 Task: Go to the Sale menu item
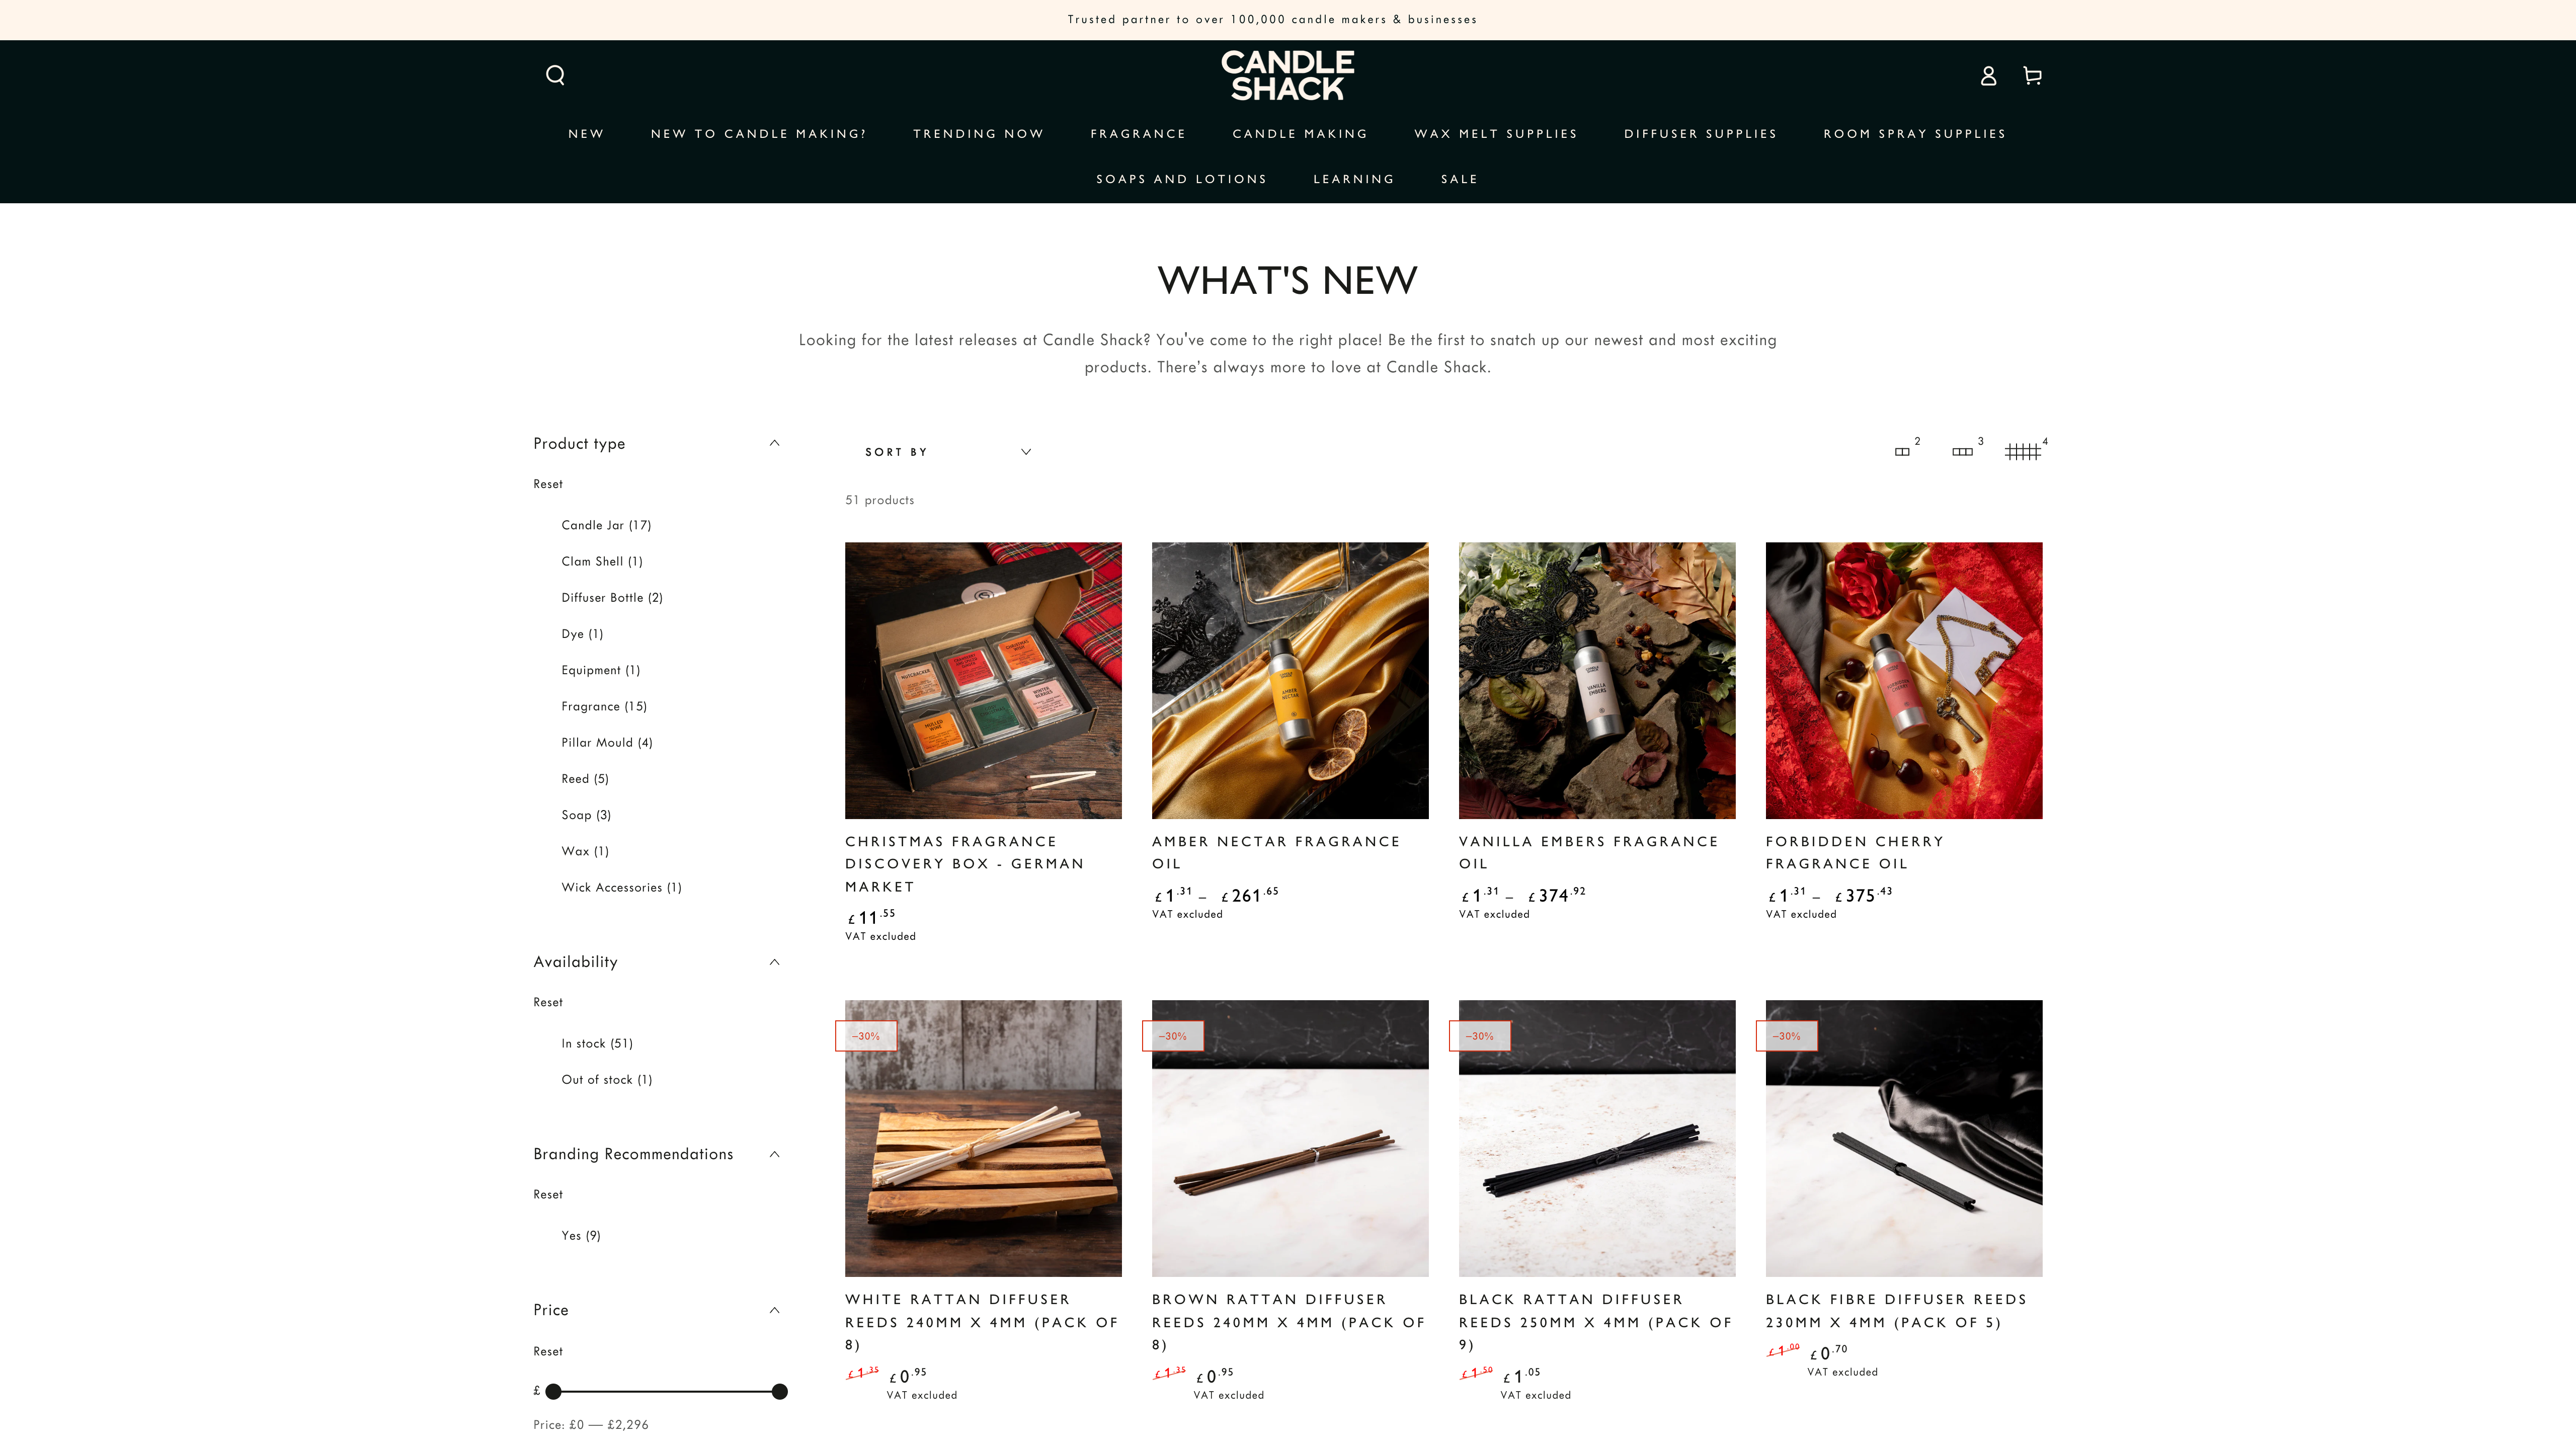point(1459,179)
